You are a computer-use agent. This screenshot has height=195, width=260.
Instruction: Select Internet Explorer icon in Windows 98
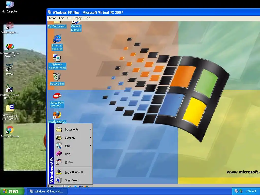pyautogui.click(x=57, y=42)
